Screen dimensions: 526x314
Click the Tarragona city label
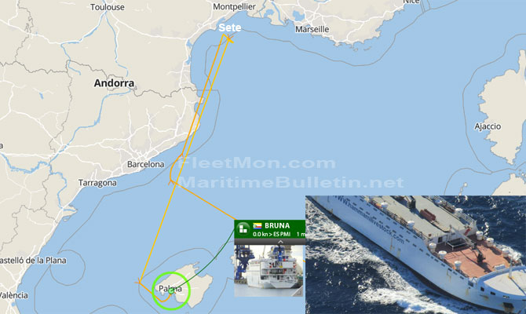(x=97, y=183)
